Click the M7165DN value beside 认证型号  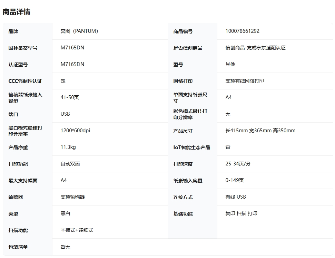pyautogui.click(x=72, y=64)
